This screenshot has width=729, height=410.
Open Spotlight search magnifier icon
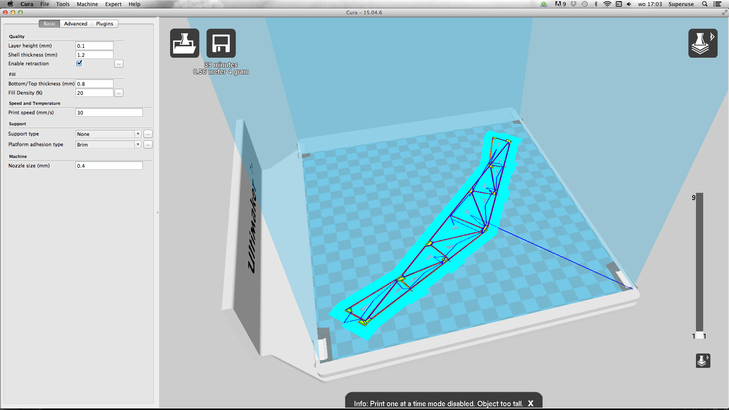click(705, 4)
